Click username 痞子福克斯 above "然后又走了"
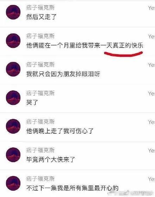The image size is (155, 197). 41,7
